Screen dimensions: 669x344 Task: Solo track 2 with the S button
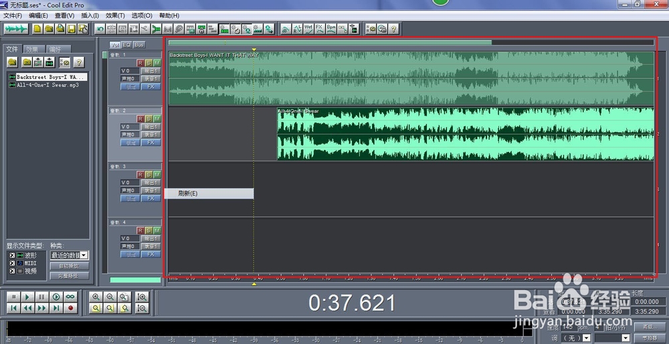149,118
